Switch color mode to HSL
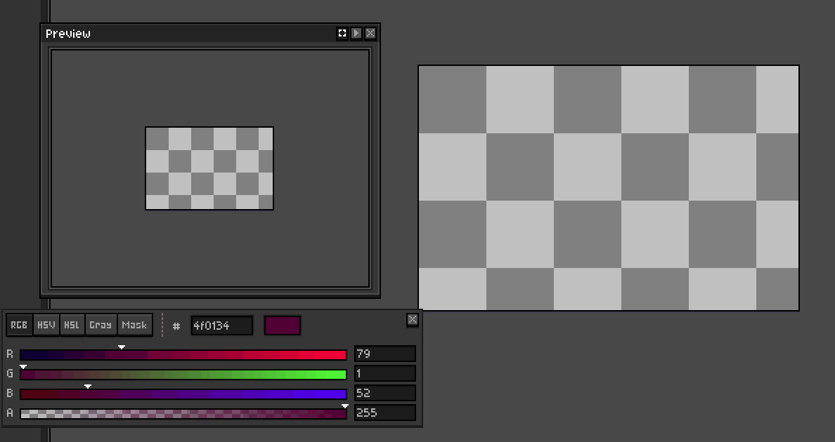835x442 pixels. (x=72, y=325)
